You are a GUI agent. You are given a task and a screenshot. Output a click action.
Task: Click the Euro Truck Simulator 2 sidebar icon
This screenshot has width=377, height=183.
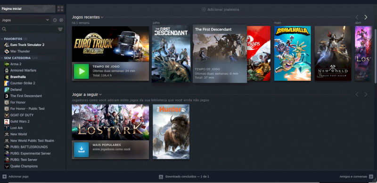(7, 45)
